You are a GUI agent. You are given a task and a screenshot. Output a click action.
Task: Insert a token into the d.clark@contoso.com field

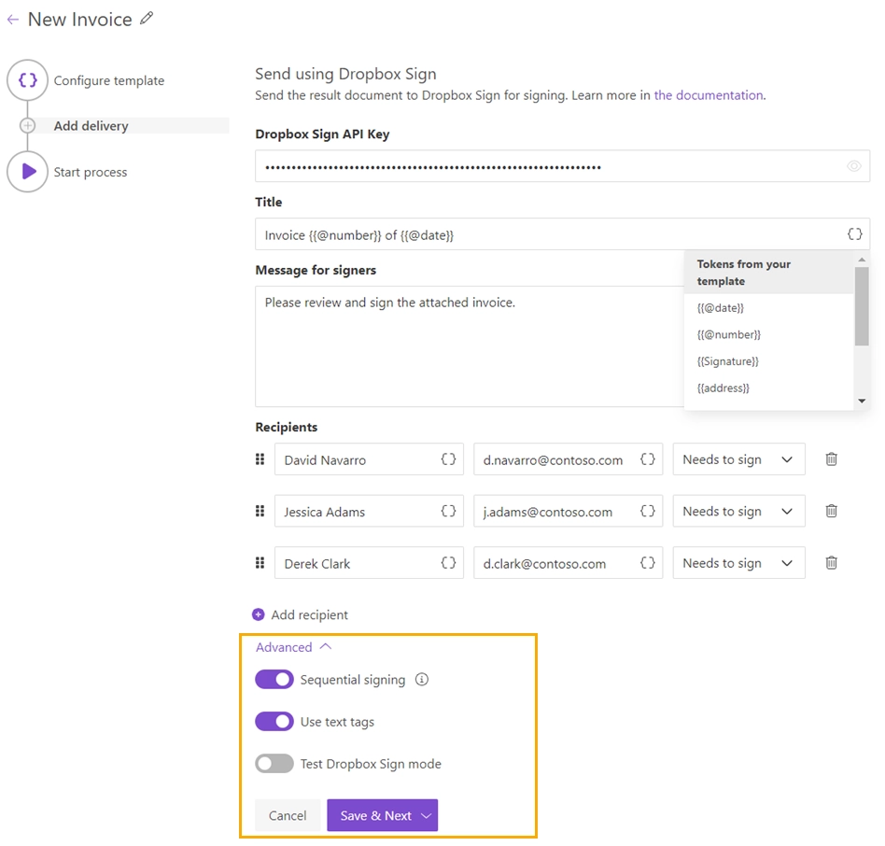click(x=647, y=563)
